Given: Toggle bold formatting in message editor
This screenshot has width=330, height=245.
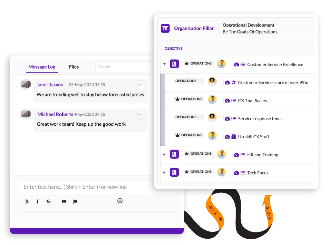Looking at the screenshot, I should coord(27,201).
